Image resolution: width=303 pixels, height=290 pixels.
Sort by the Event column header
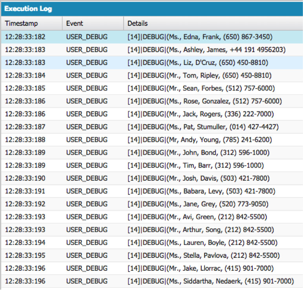click(x=93, y=24)
